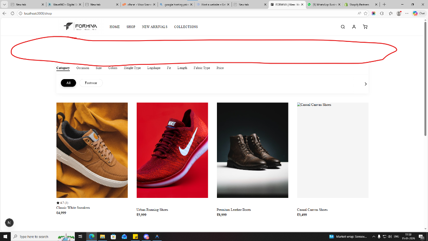Open the shopping cart icon
This screenshot has width=428, height=241.
tap(365, 27)
